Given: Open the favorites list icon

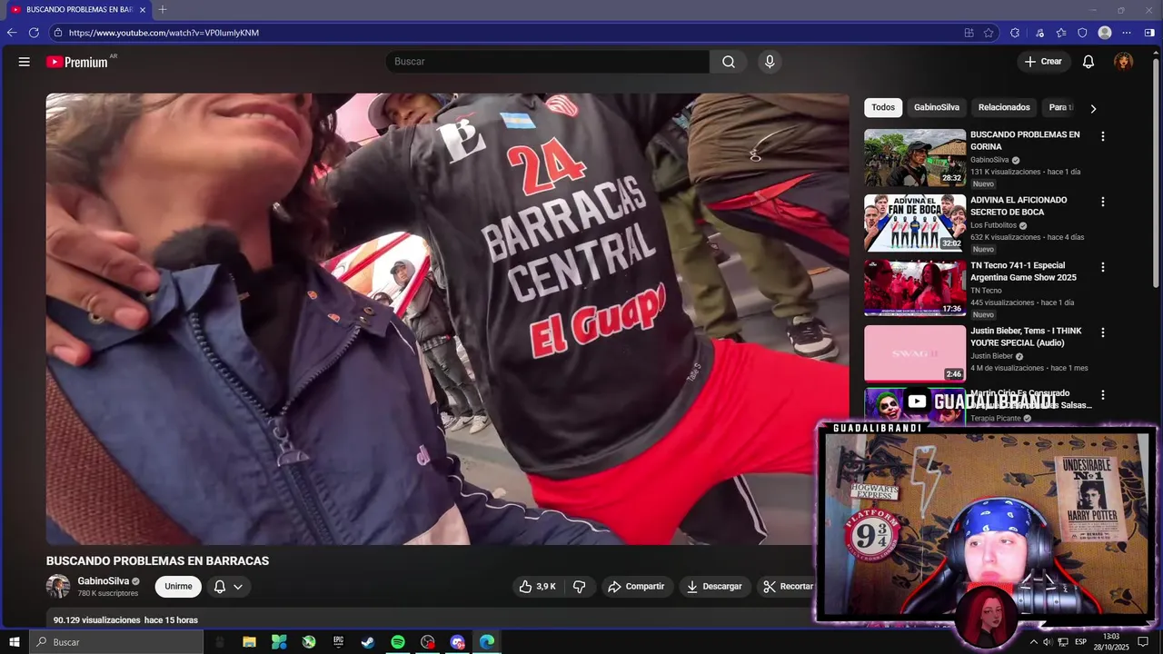Looking at the screenshot, I should pyautogui.click(x=1061, y=33).
